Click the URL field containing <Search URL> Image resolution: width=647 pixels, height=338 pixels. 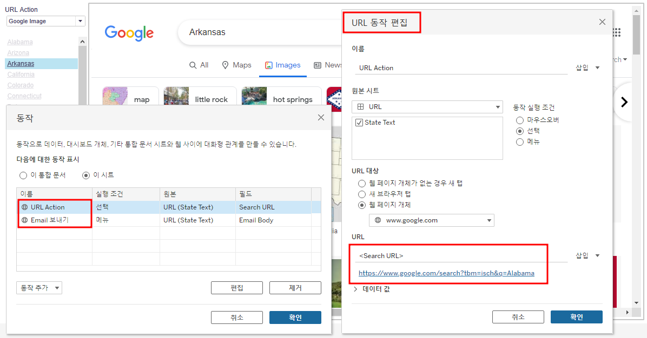(x=461, y=256)
